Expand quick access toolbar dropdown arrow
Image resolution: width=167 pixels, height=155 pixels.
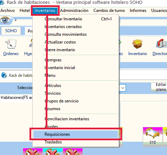pyautogui.click(x=15, y=20)
